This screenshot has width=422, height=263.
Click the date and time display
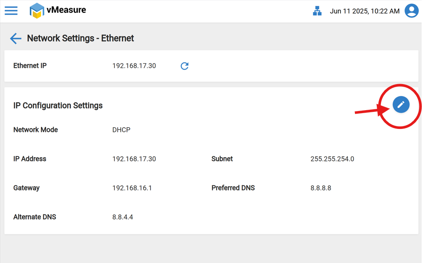tap(365, 11)
